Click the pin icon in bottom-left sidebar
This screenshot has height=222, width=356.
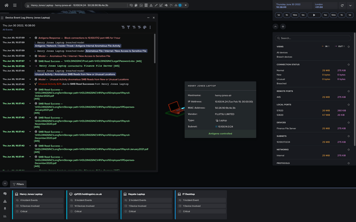click(5, 208)
